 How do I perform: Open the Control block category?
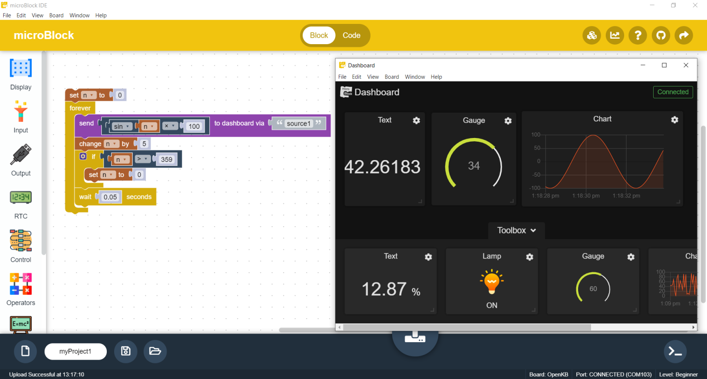[21, 247]
